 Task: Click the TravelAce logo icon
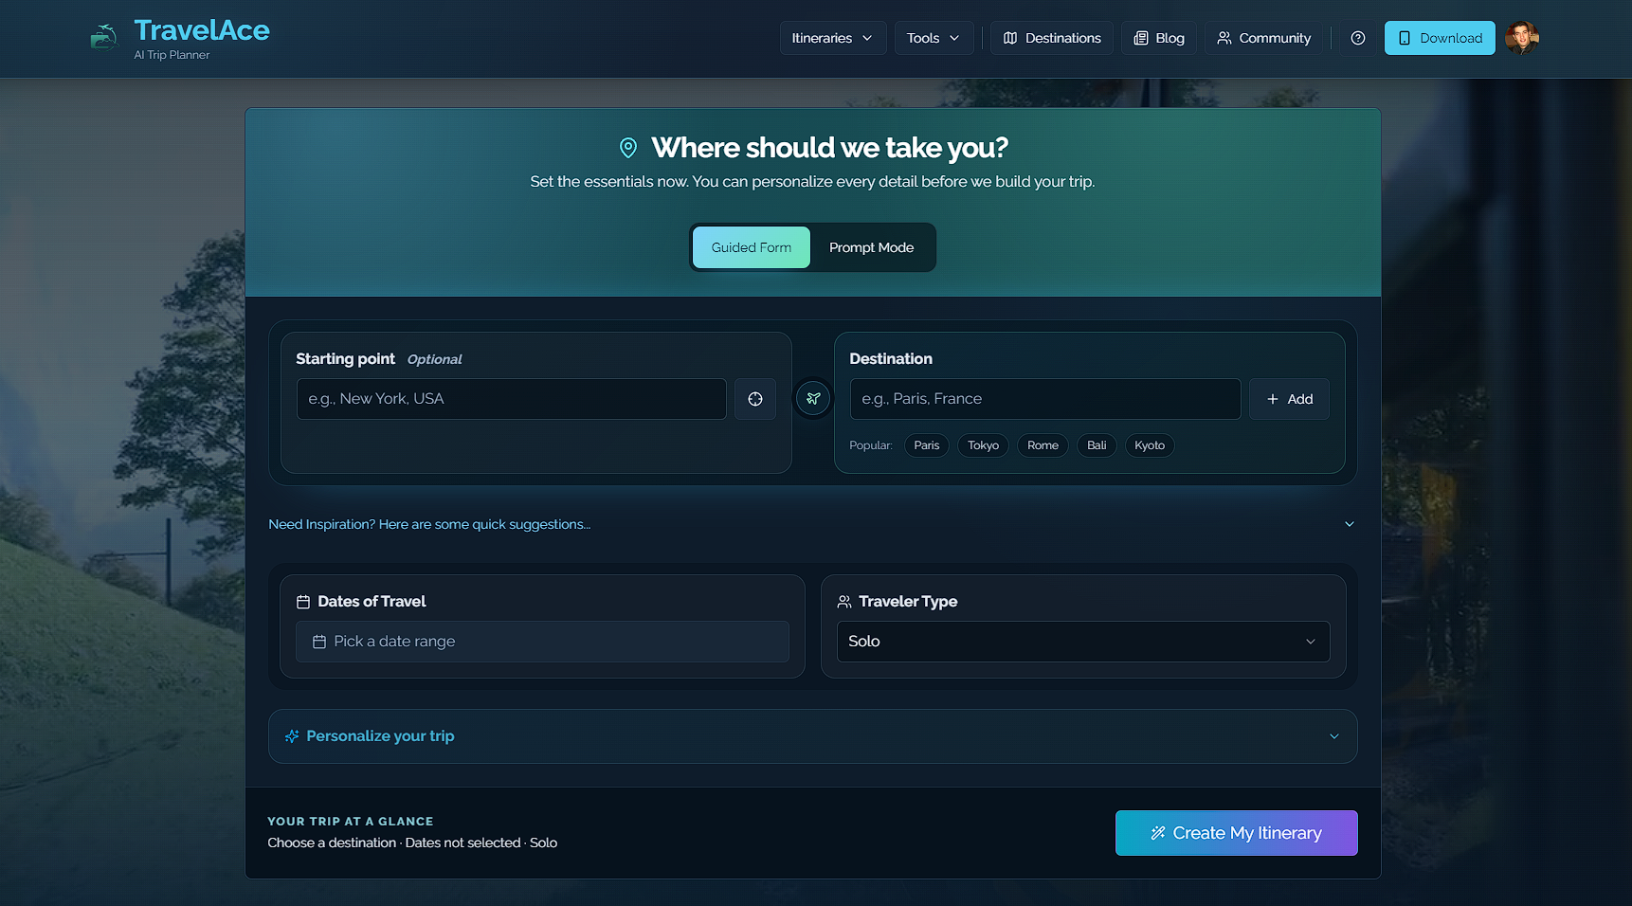click(103, 37)
